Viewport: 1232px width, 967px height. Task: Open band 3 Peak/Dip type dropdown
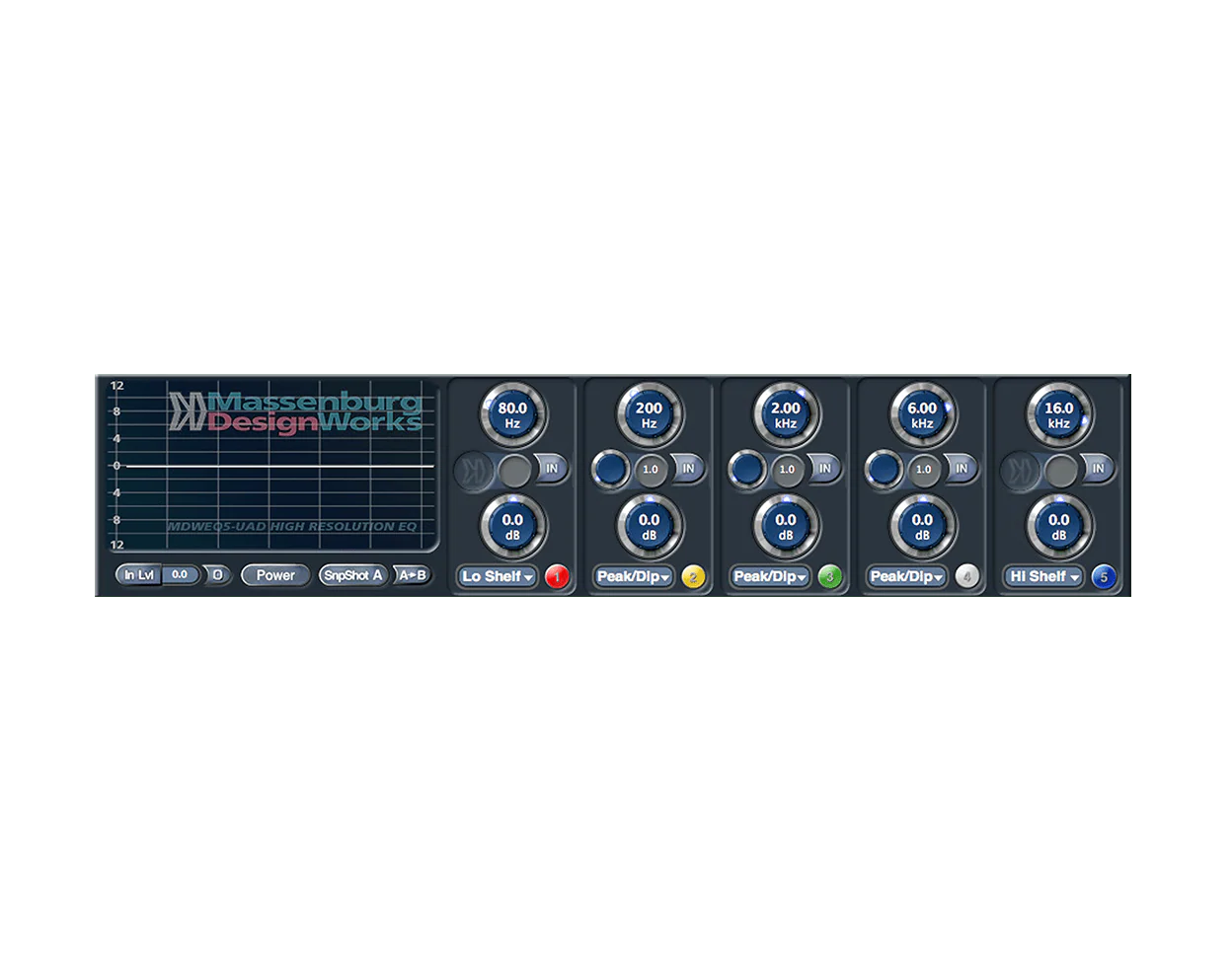point(770,577)
